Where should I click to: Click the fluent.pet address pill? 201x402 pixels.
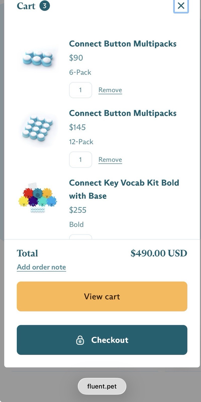(102, 386)
